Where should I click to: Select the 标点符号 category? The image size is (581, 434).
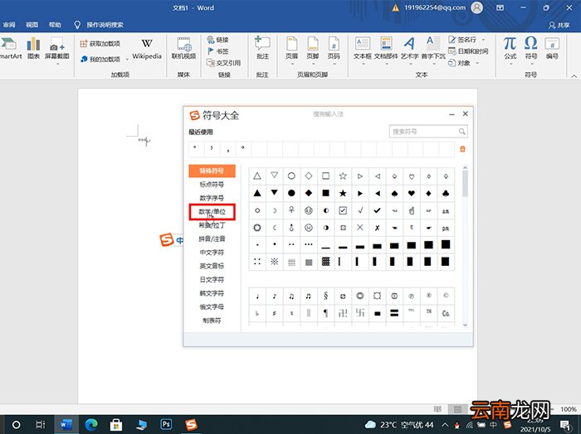coord(212,184)
